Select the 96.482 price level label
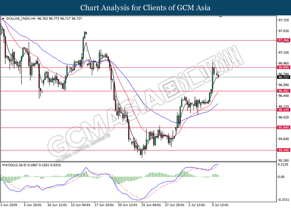 [x=284, y=91]
